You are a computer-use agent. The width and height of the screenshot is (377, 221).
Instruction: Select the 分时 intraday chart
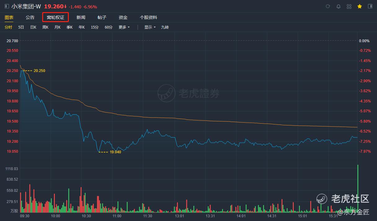8,27
